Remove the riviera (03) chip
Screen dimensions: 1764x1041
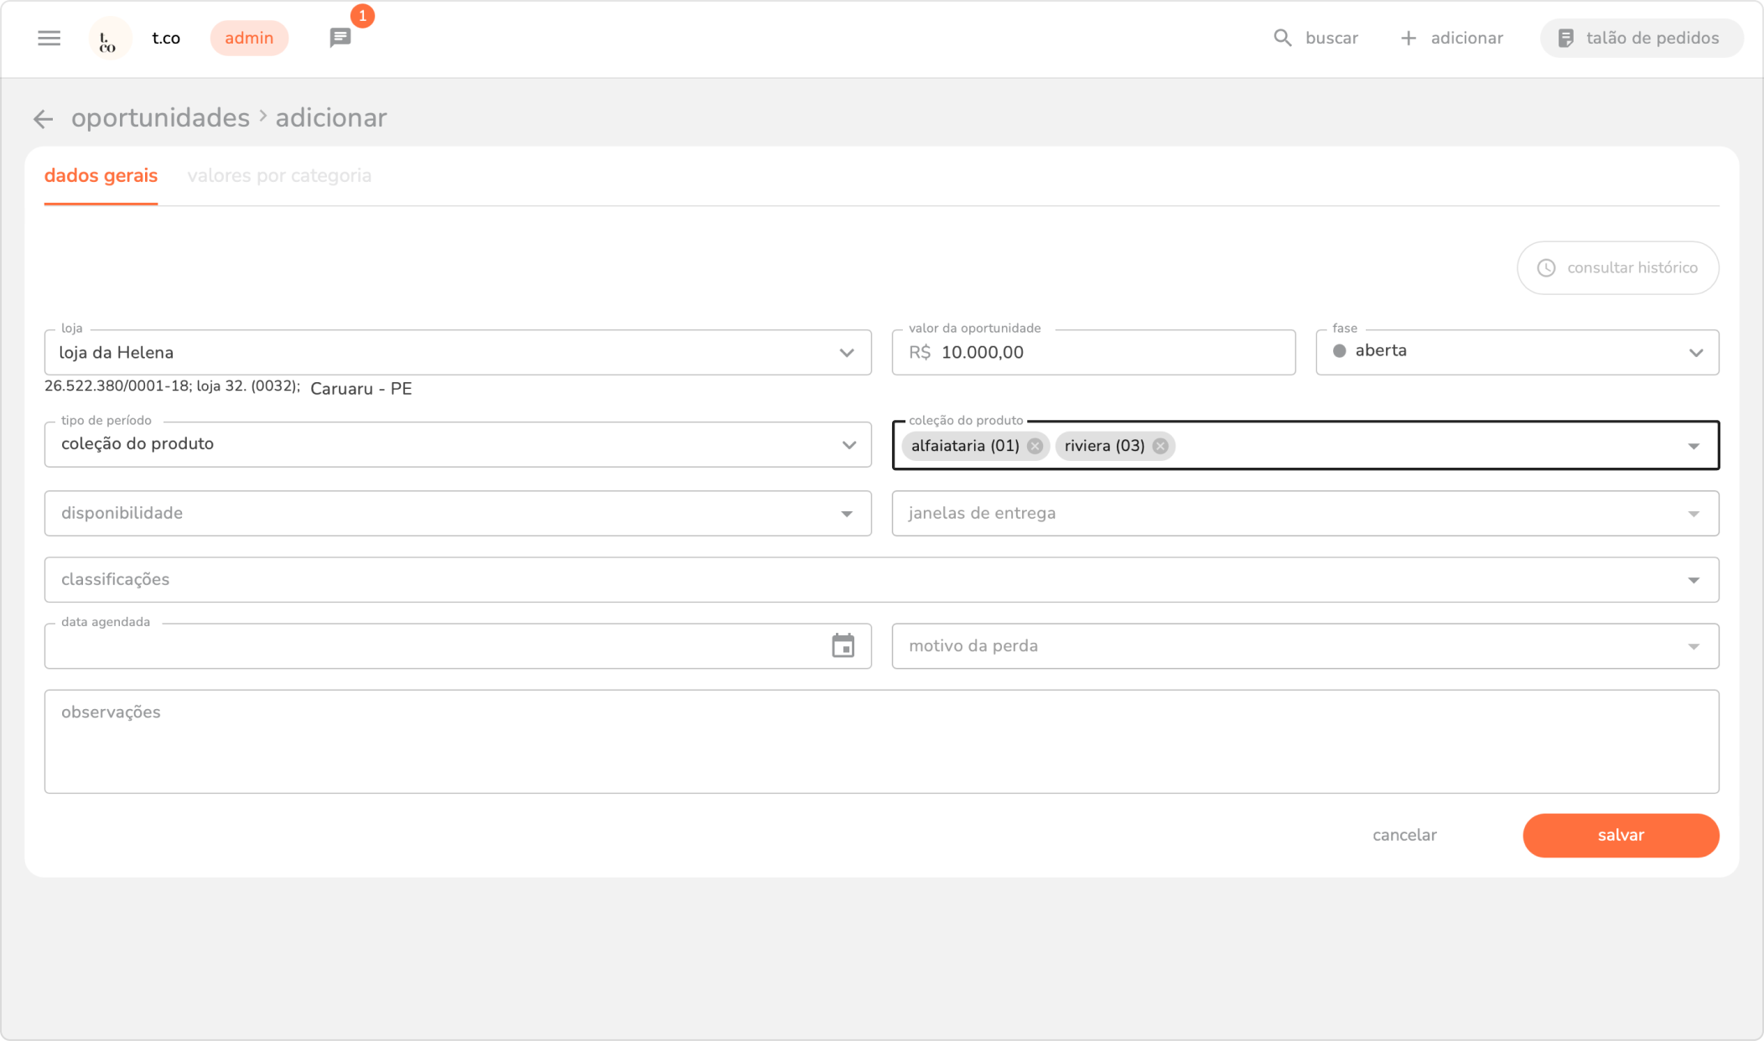click(x=1160, y=446)
